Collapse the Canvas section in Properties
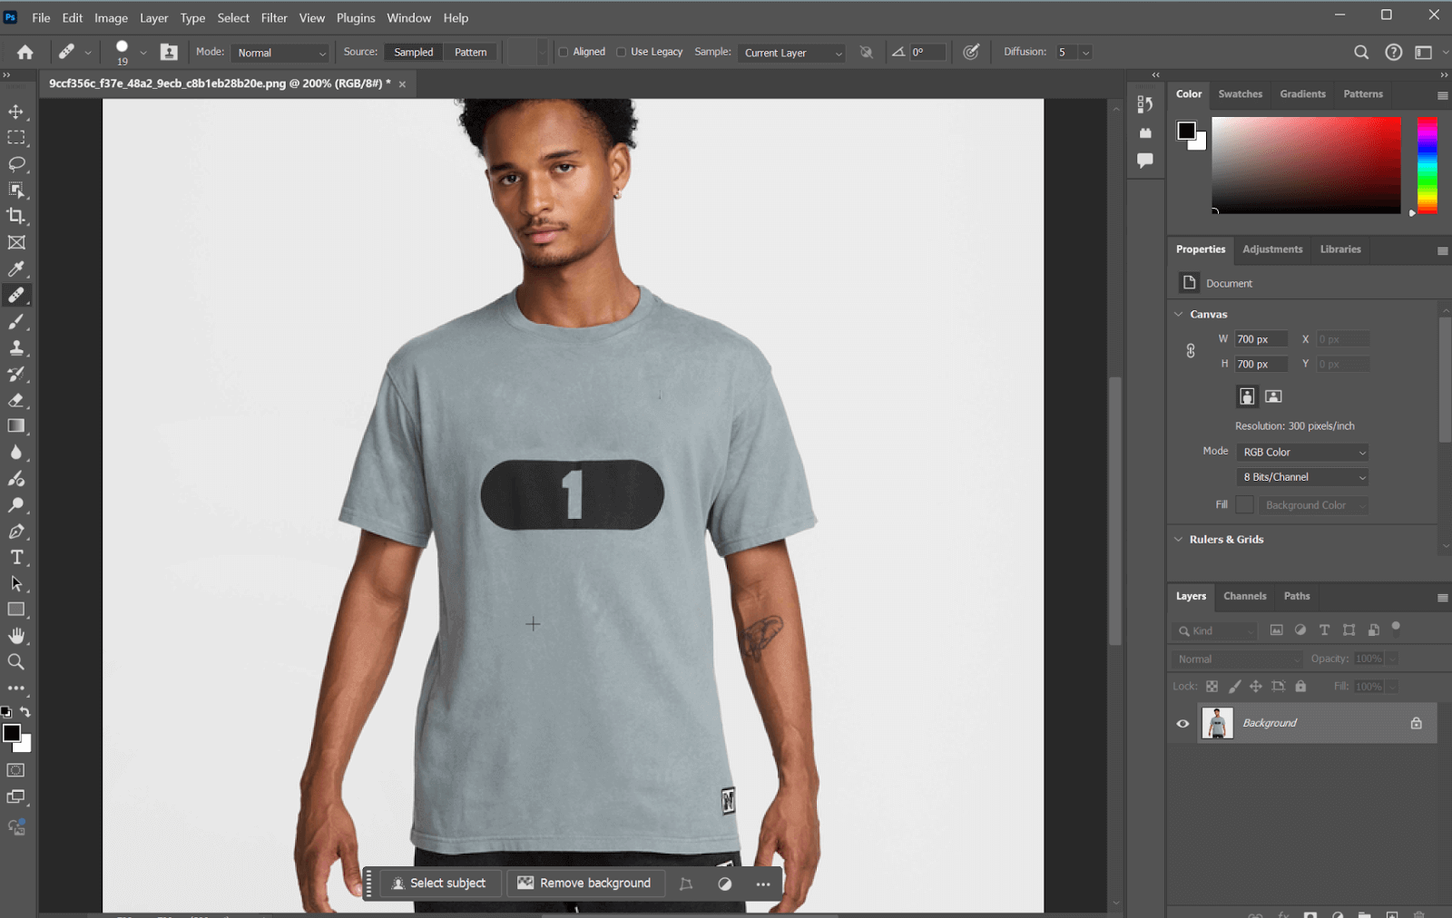The width and height of the screenshot is (1452, 918). coord(1177,313)
